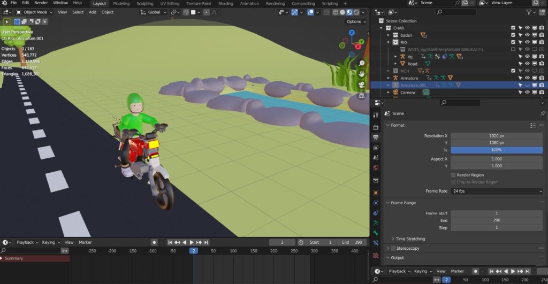Click the pan view hand icon
The height and width of the screenshot is (284, 548).
click(362, 74)
